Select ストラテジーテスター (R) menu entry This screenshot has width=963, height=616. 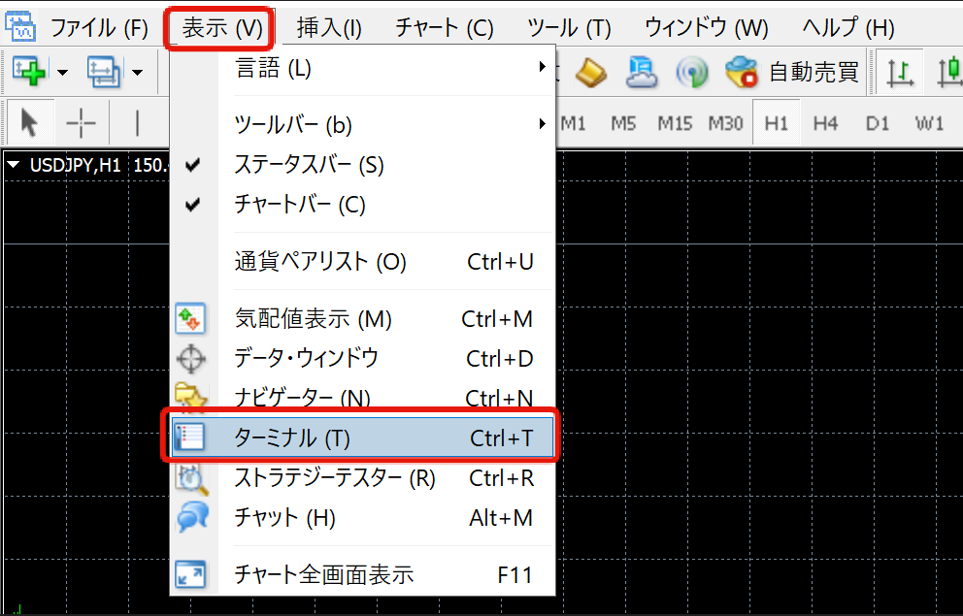(364, 477)
